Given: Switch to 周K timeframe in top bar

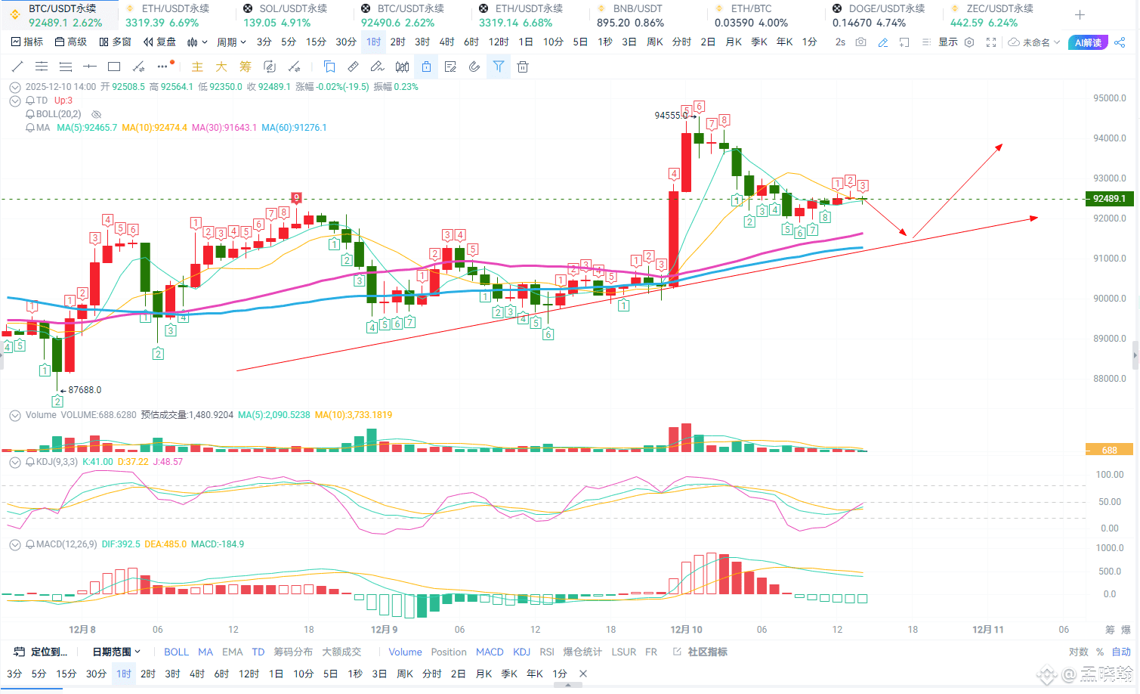Looking at the screenshot, I should (x=654, y=42).
